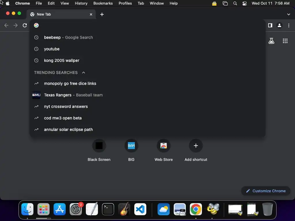Open the Web Store shortcut
295x221 pixels.
coord(164,150)
